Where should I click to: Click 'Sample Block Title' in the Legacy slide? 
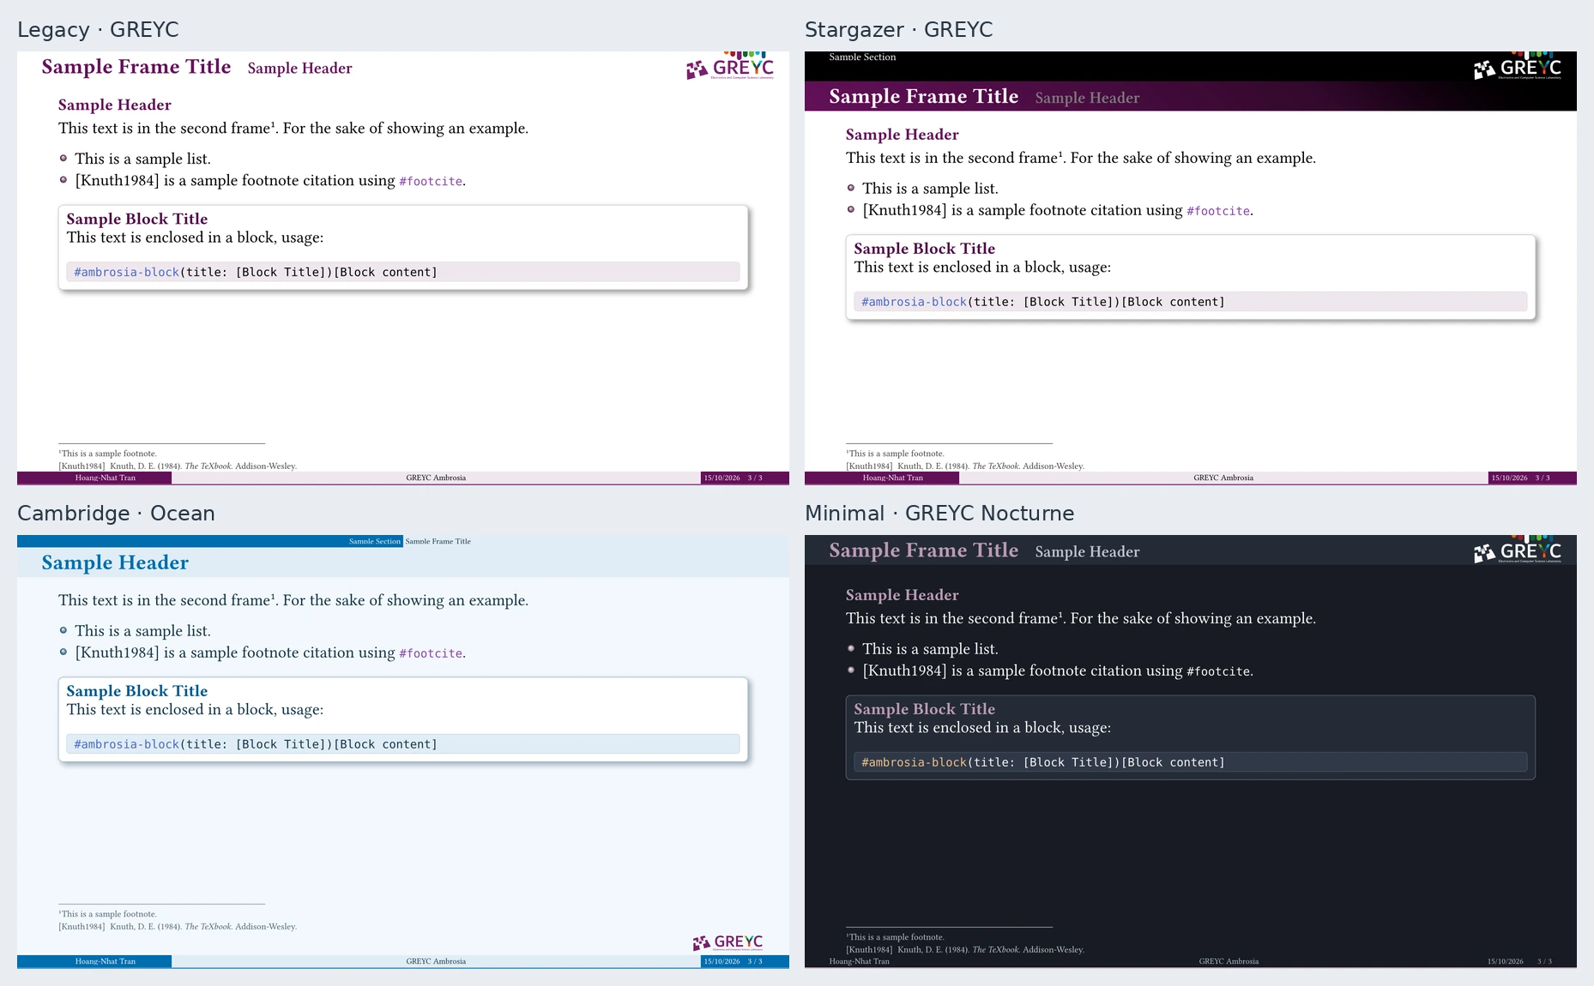coord(137,219)
